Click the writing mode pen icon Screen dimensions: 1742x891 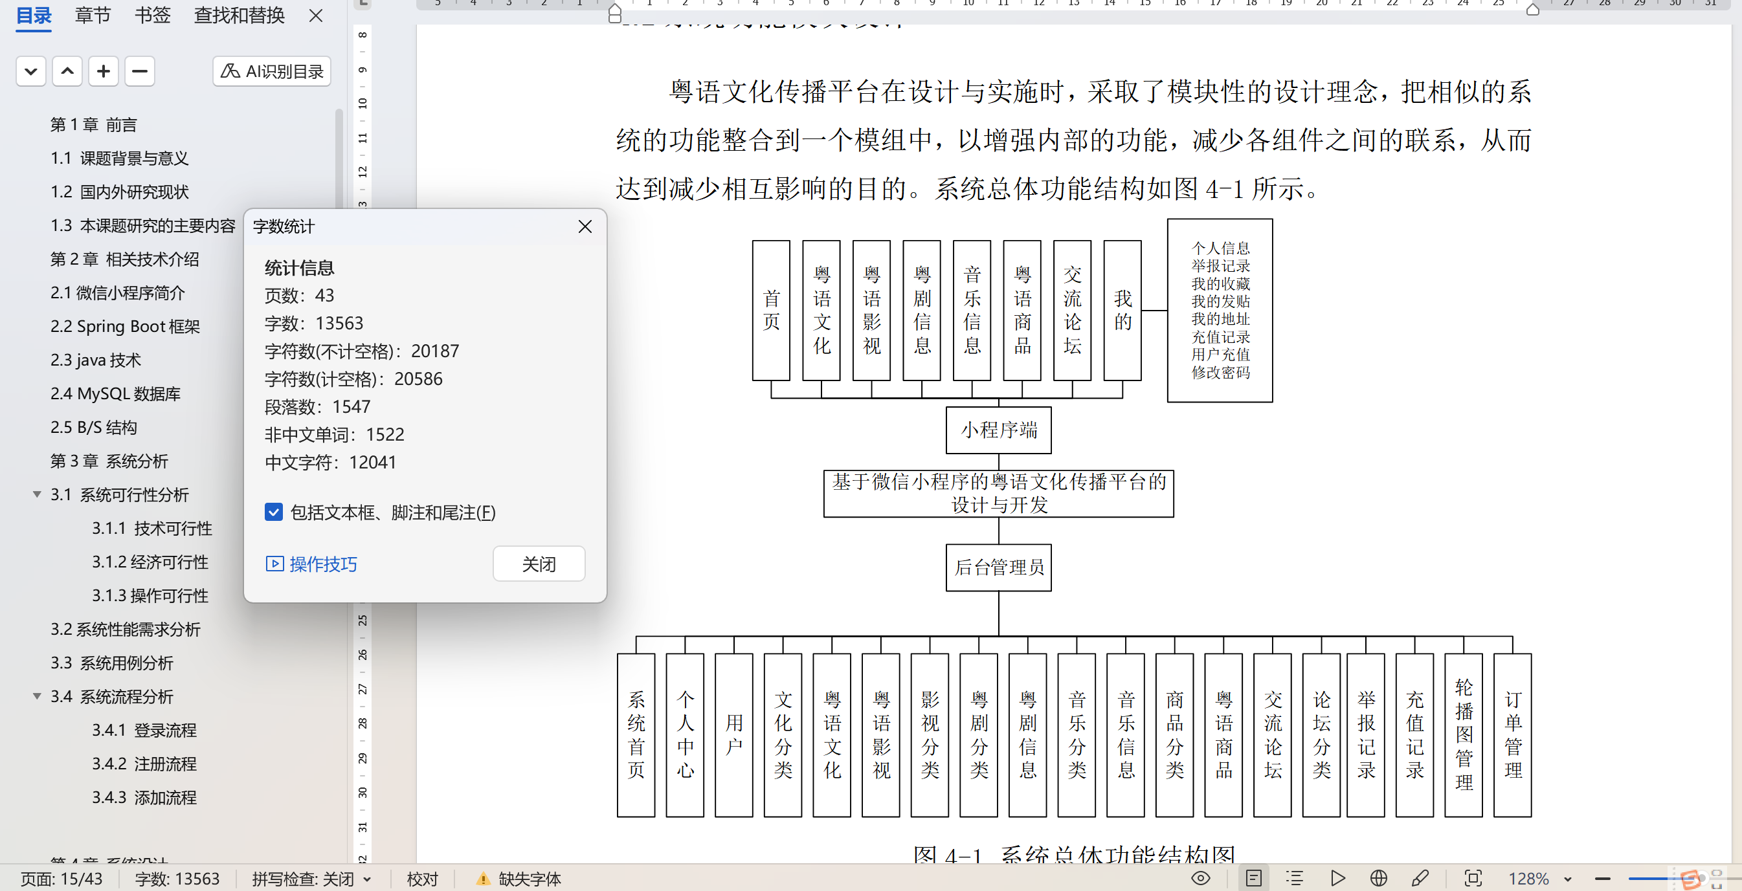[x=1420, y=878]
